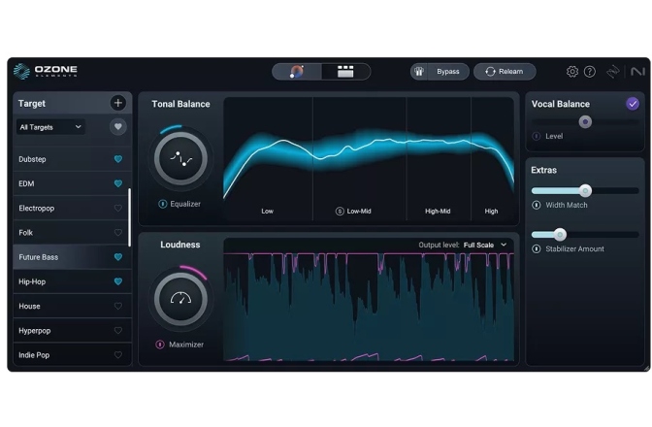Open the Output level Full Scale dropdown
The height and width of the screenshot is (427, 652).
485,245
